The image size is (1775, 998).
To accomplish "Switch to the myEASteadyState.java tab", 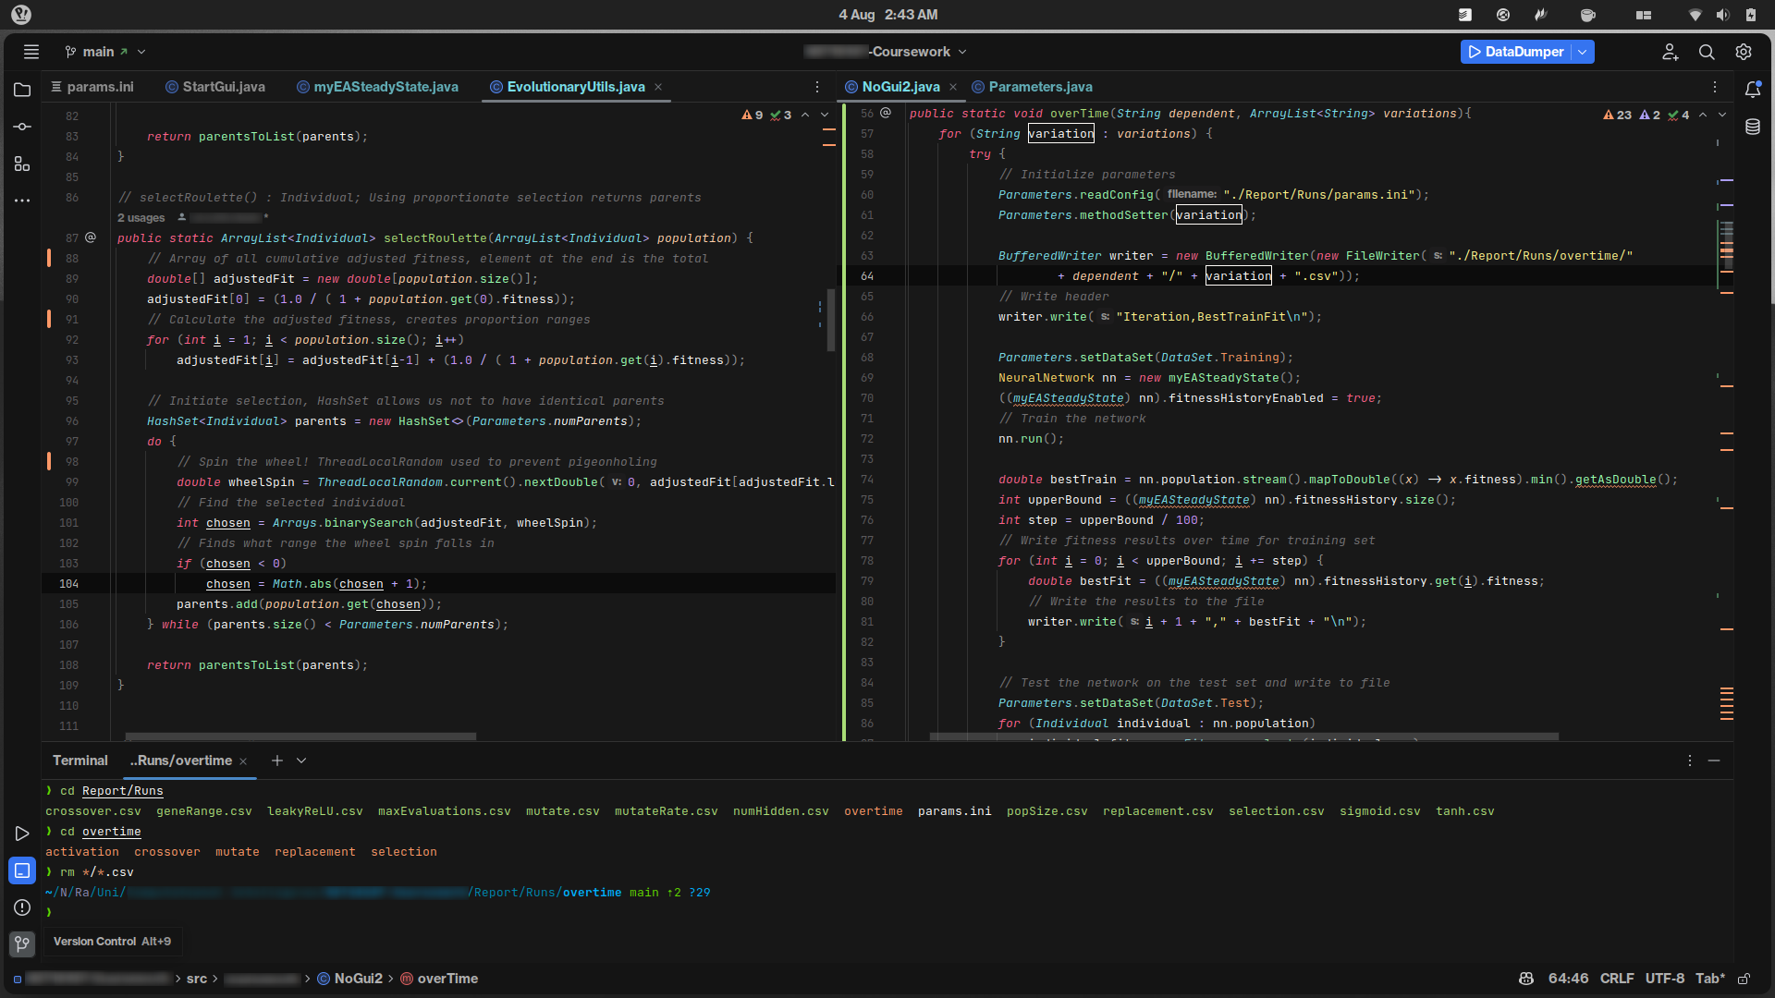I will [x=386, y=87].
